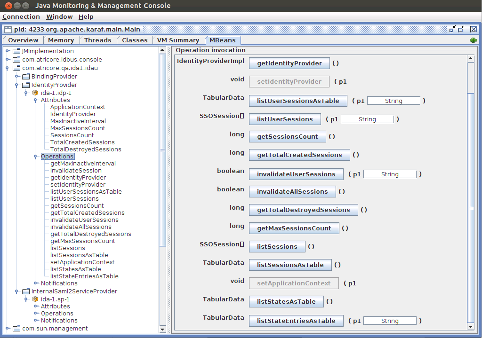Switch to the VM Summary tab

(178, 40)
